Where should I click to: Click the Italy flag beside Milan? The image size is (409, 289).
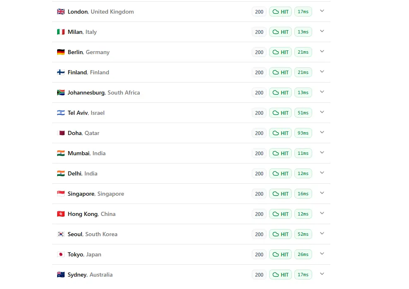[x=61, y=32]
